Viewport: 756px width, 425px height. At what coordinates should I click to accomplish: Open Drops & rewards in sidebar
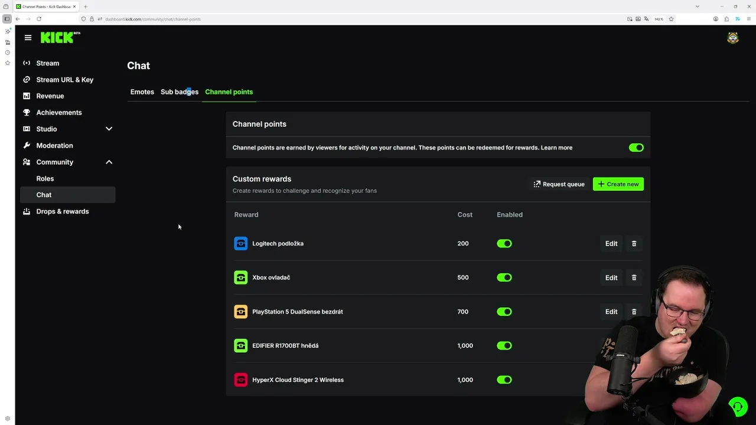[67, 211]
